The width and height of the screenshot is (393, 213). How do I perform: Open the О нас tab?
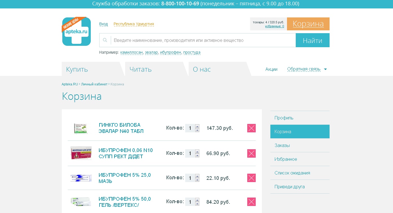tap(220, 69)
